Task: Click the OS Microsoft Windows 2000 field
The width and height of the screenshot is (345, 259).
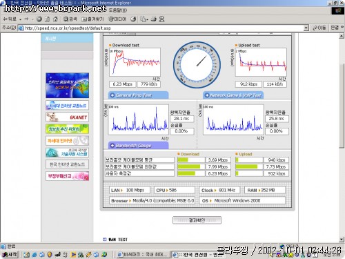Action: [242, 200]
